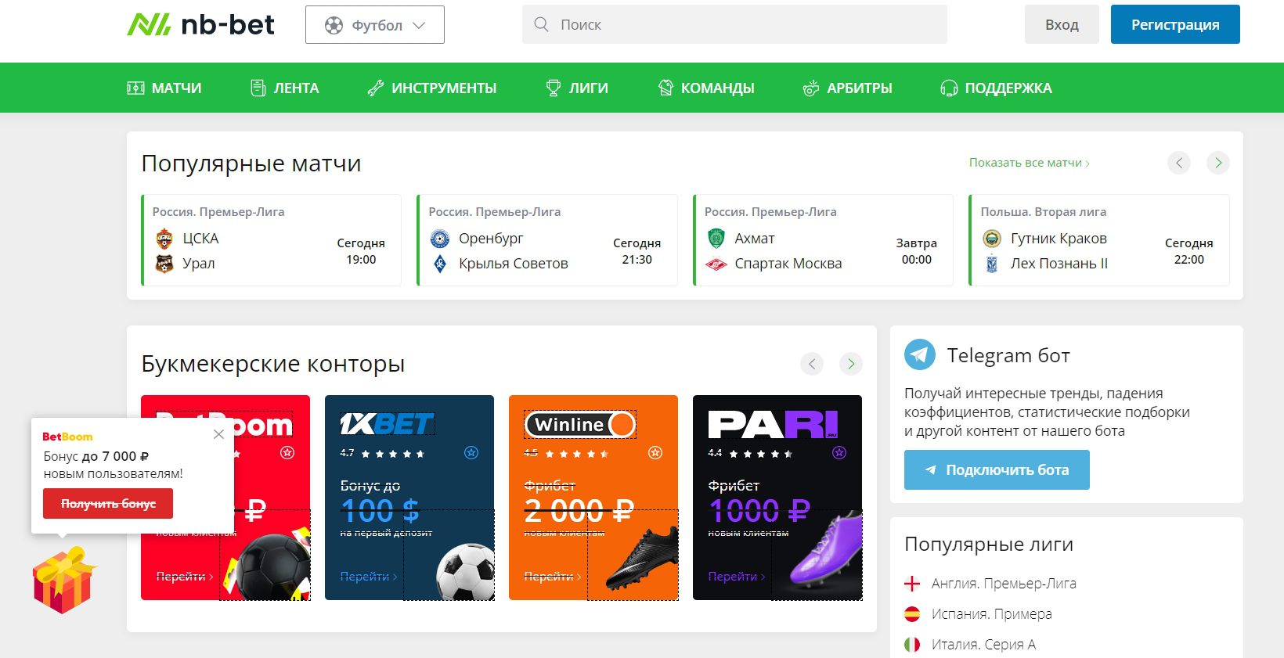Show previous popular matches

(x=1179, y=163)
